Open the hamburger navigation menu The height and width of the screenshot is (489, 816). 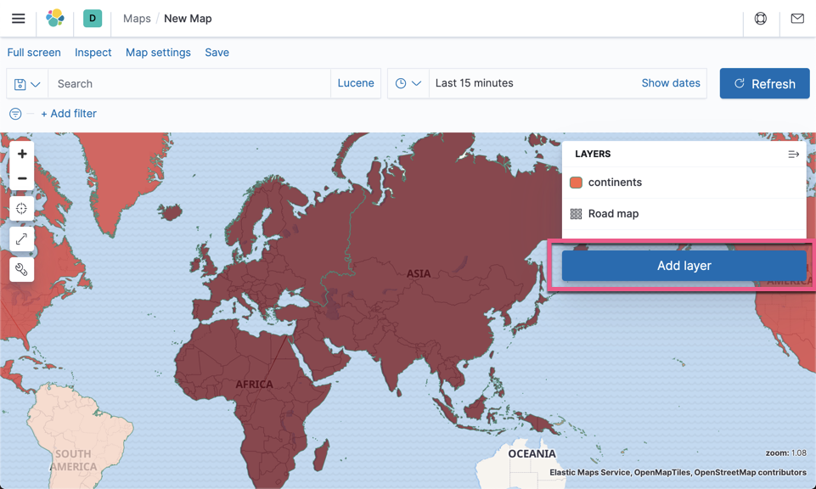(x=18, y=18)
